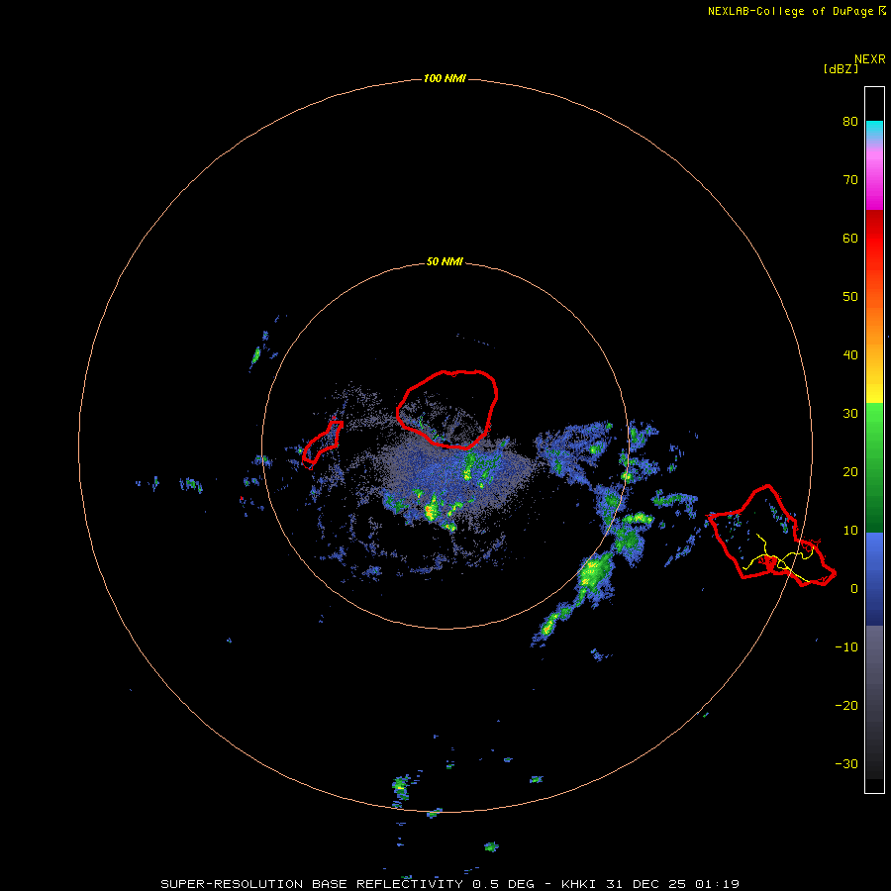
Task: Click the green segment of the dBZ color bar
Action: click(x=874, y=467)
